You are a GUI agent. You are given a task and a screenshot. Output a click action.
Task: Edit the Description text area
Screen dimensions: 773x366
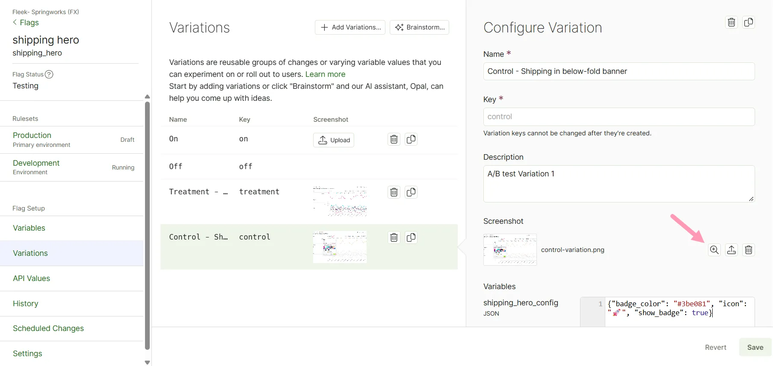point(619,184)
